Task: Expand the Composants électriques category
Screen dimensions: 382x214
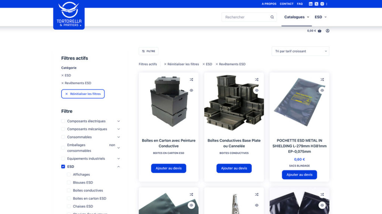Action: [119, 121]
